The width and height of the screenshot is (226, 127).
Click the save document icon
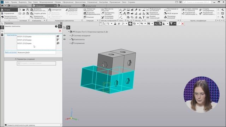[x=28, y=10]
